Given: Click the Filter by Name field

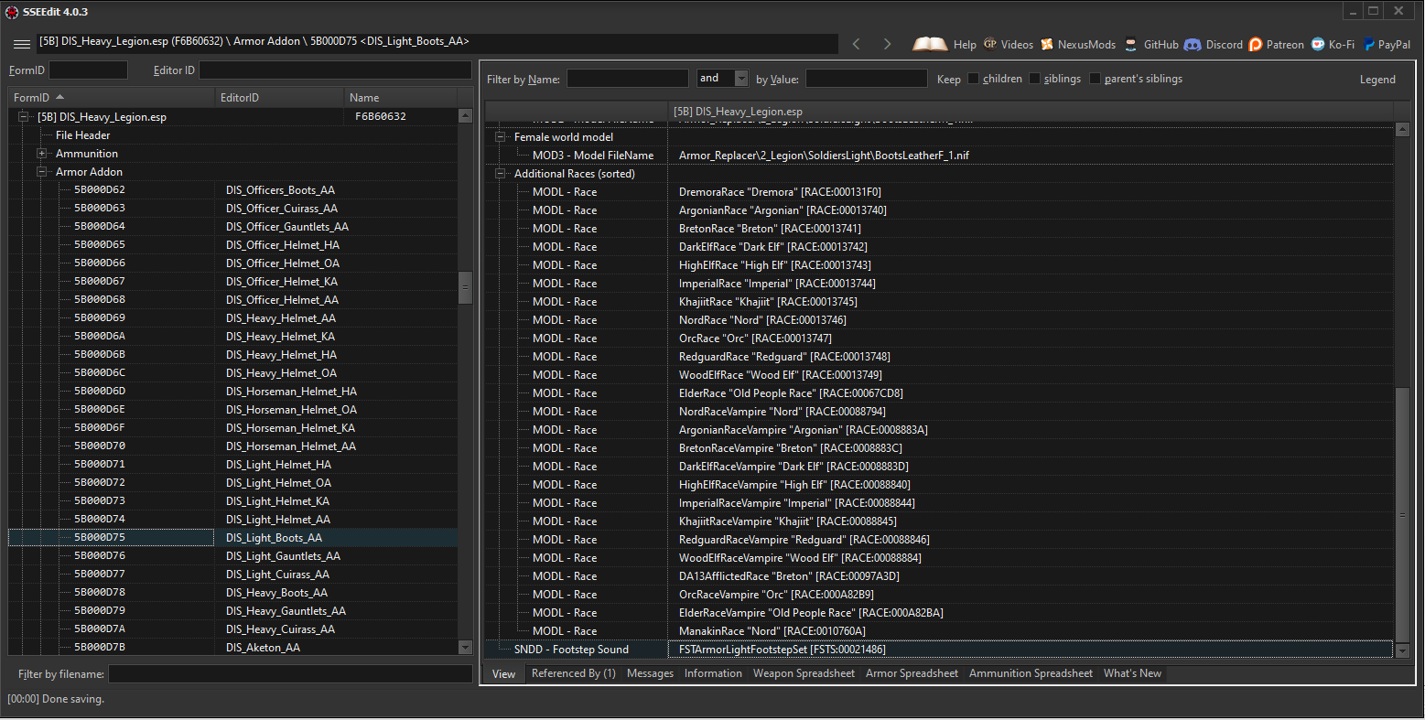Looking at the screenshot, I should pyautogui.click(x=628, y=79).
